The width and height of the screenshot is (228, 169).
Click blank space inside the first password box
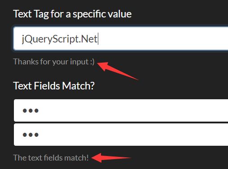click(x=133, y=110)
